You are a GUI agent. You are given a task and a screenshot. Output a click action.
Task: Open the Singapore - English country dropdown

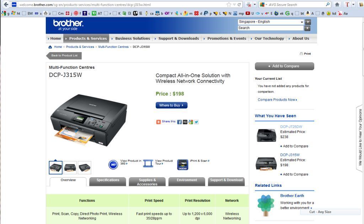click(271, 22)
